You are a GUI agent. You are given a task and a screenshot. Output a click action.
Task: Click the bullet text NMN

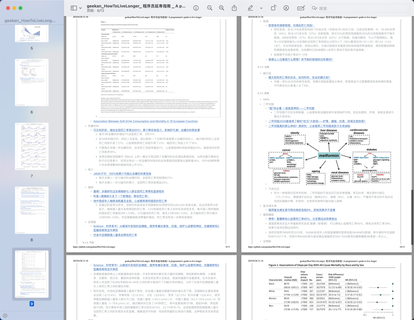pos(266,99)
